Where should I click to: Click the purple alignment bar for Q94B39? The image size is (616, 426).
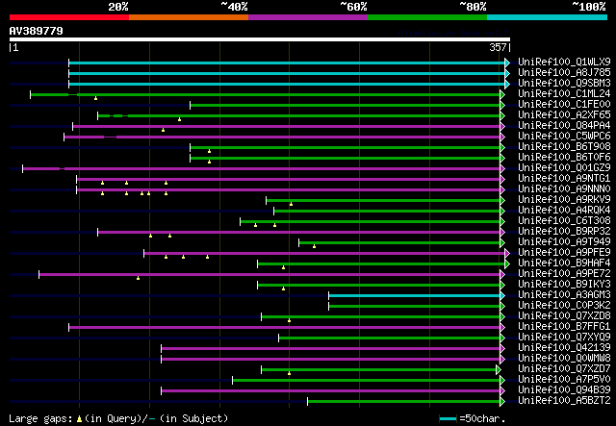coord(330,391)
